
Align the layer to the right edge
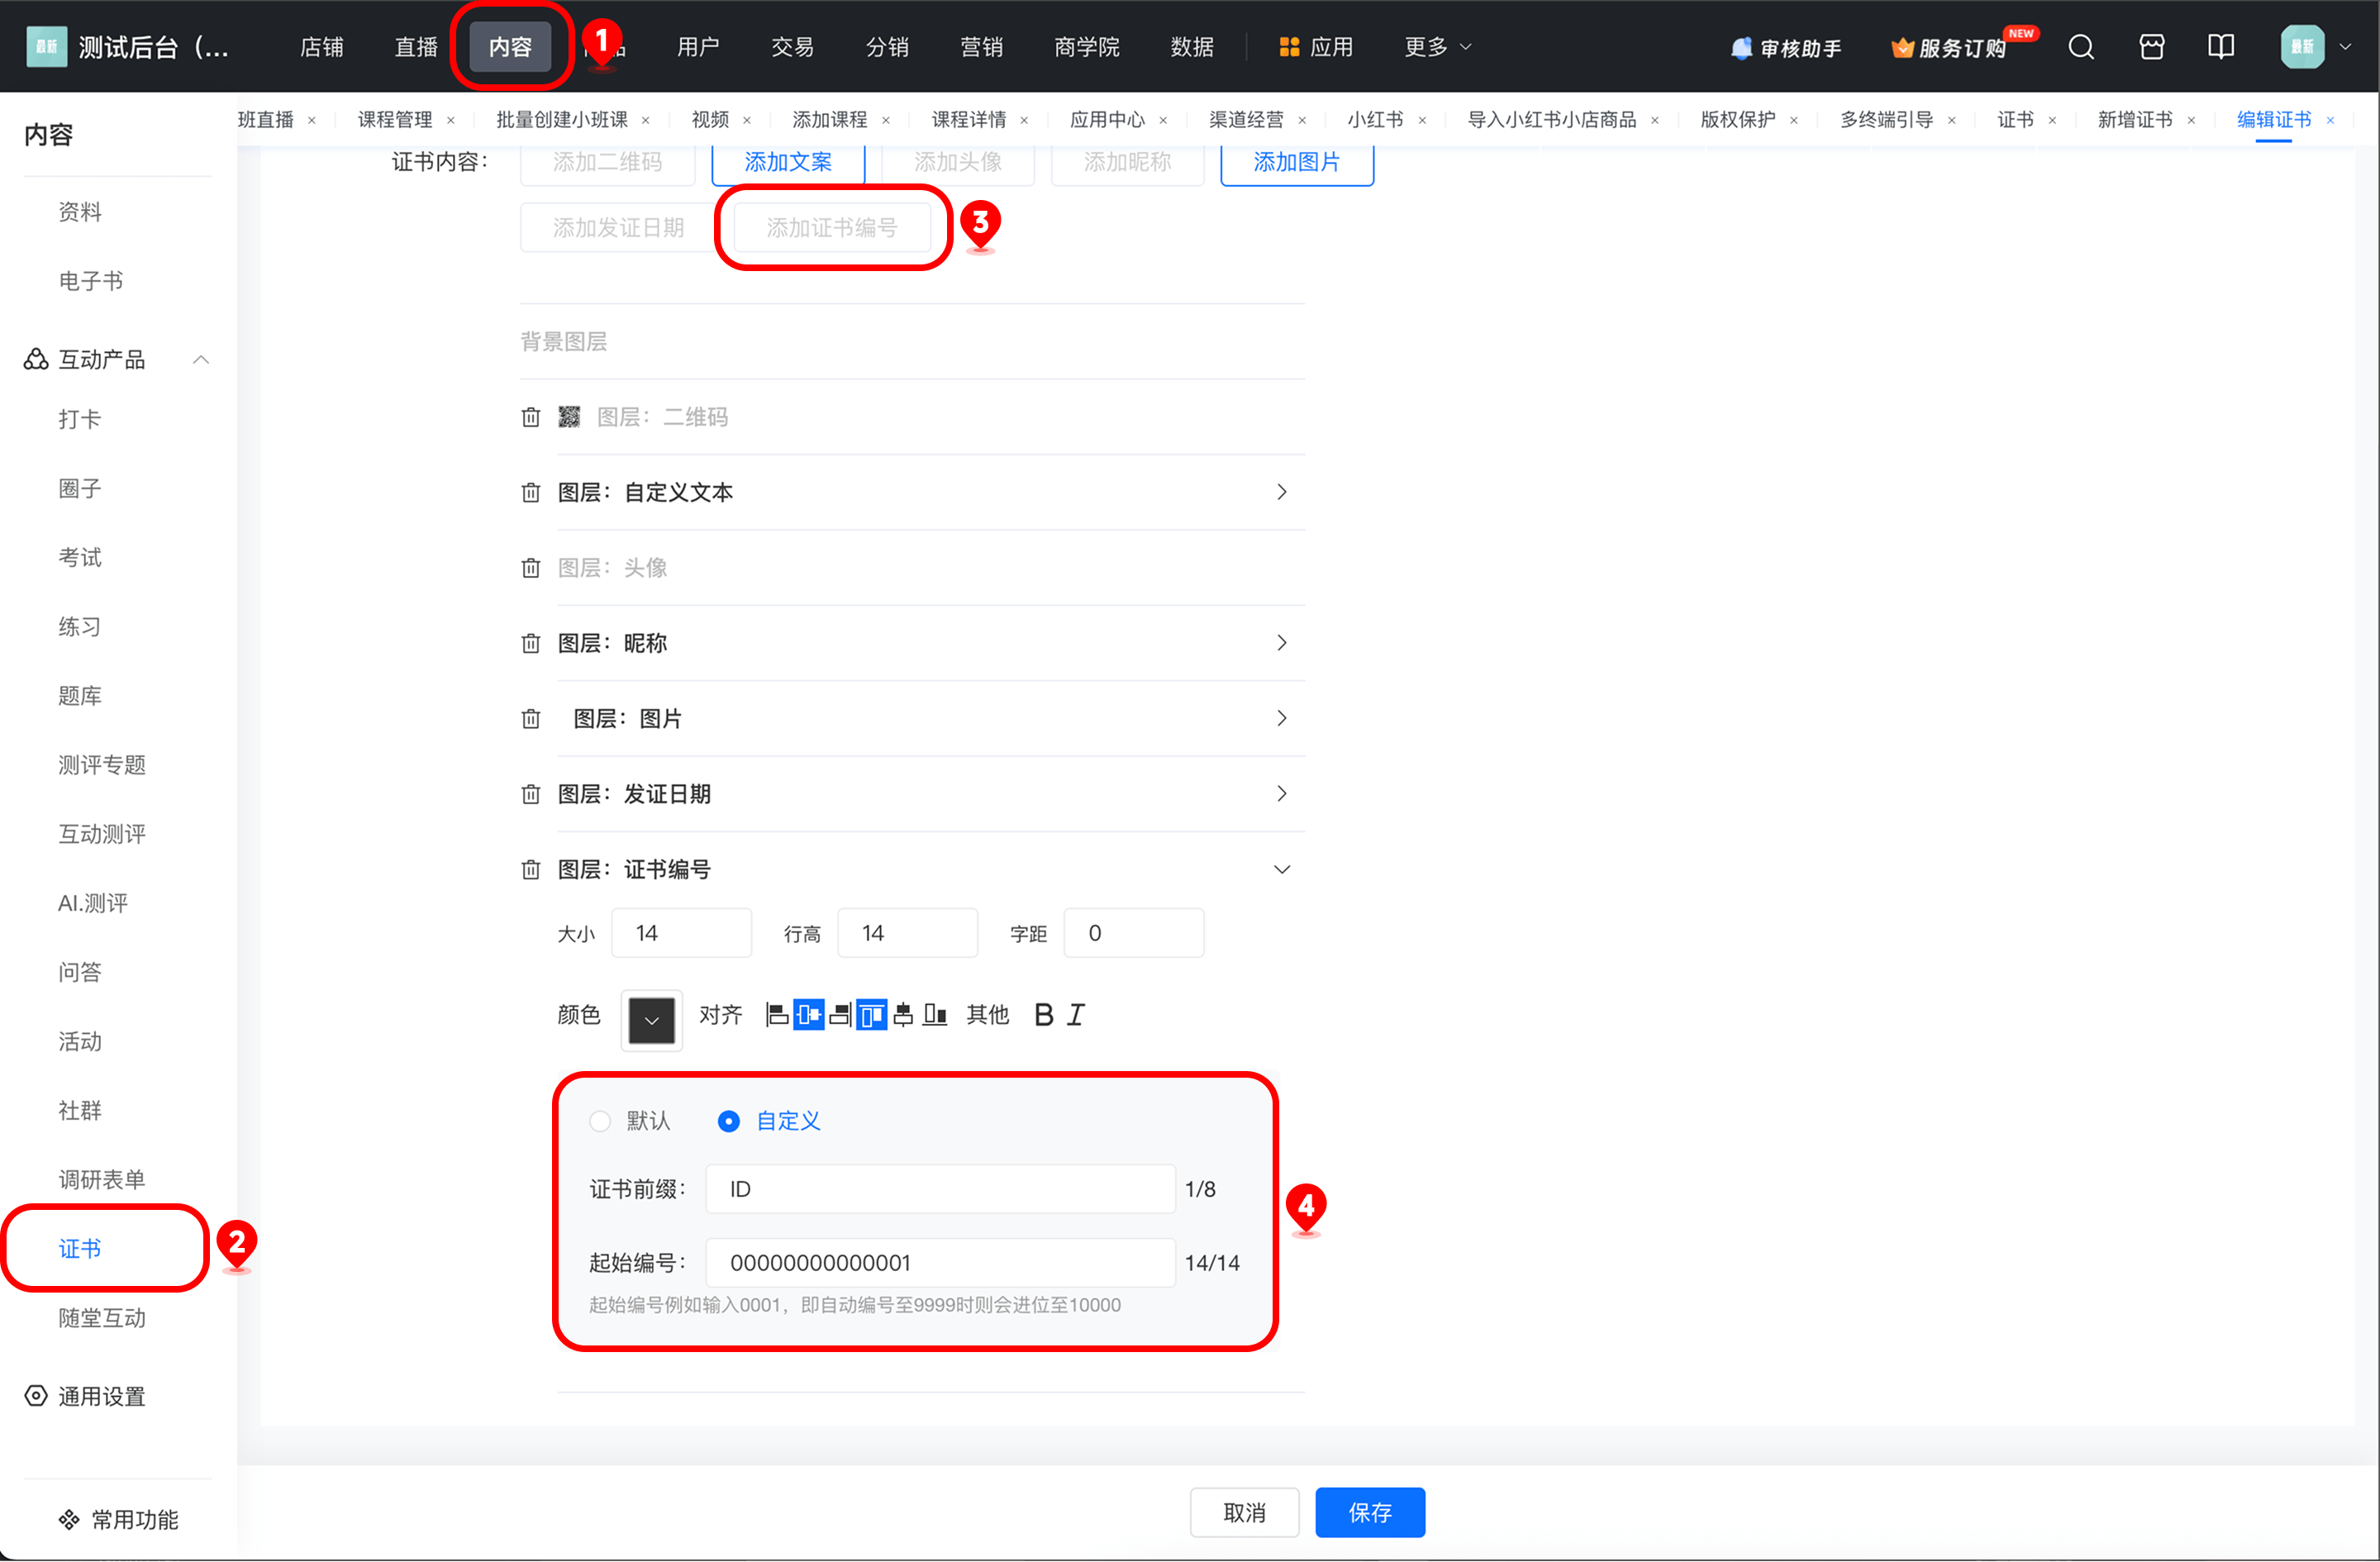(840, 1015)
